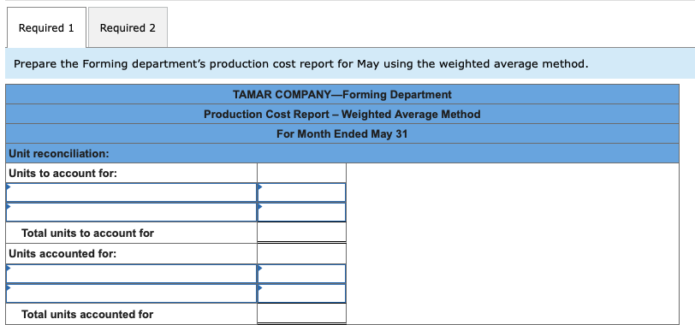Click first value field under Units accounted for

tap(302, 274)
